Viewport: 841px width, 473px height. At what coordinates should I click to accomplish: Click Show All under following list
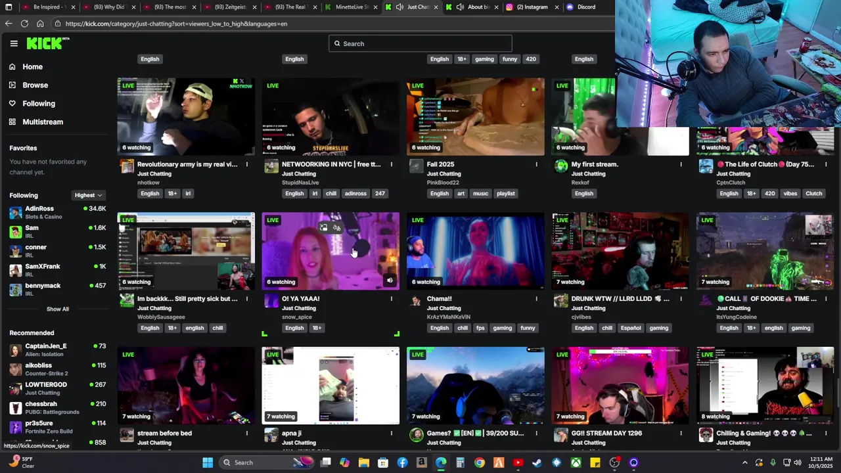coord(57,309)
